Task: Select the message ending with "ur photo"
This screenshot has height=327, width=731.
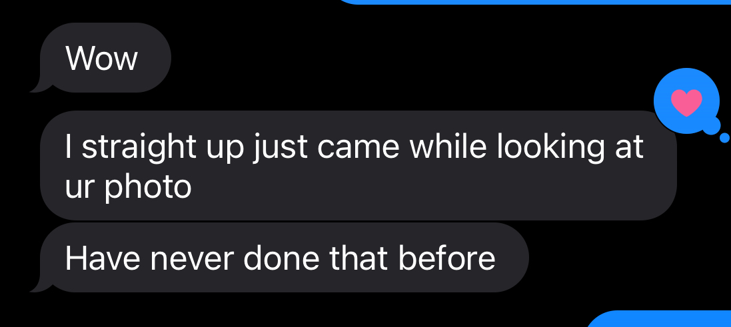Action: coord(359,165)
